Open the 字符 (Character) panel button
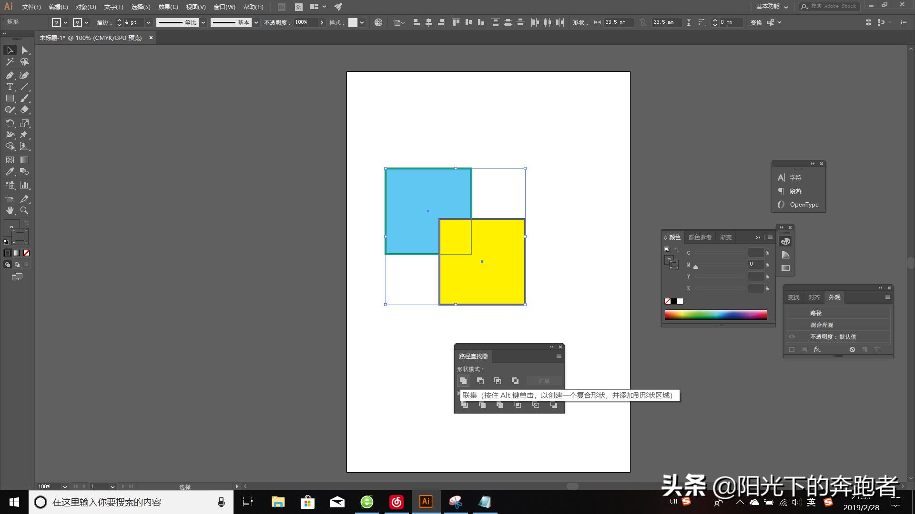This screenshot has width=915, height=514. [795, 178]
